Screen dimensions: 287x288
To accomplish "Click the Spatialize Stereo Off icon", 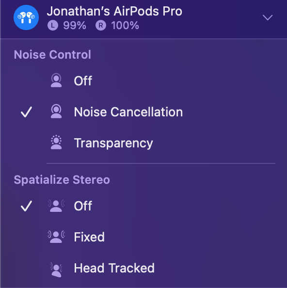I will (56, 206).
